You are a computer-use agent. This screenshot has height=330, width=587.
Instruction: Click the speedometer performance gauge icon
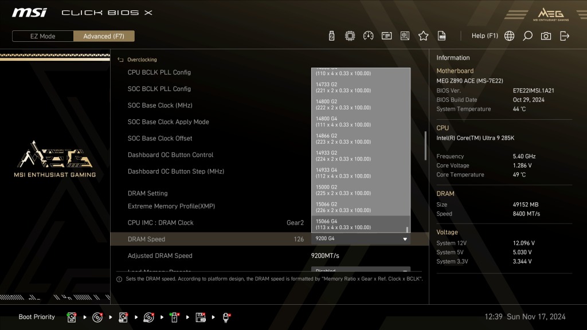coord(368,36)
